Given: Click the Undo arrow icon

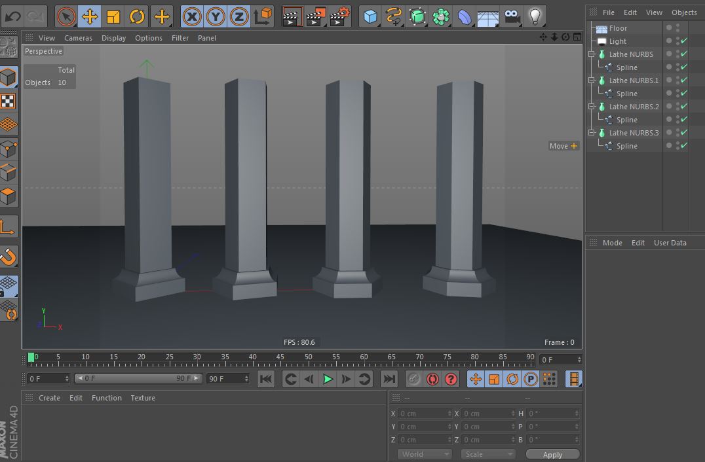Looking at the screenshot, I should (x=12, y=16).
